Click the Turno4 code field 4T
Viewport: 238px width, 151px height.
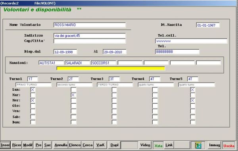(x=155, y=79)
